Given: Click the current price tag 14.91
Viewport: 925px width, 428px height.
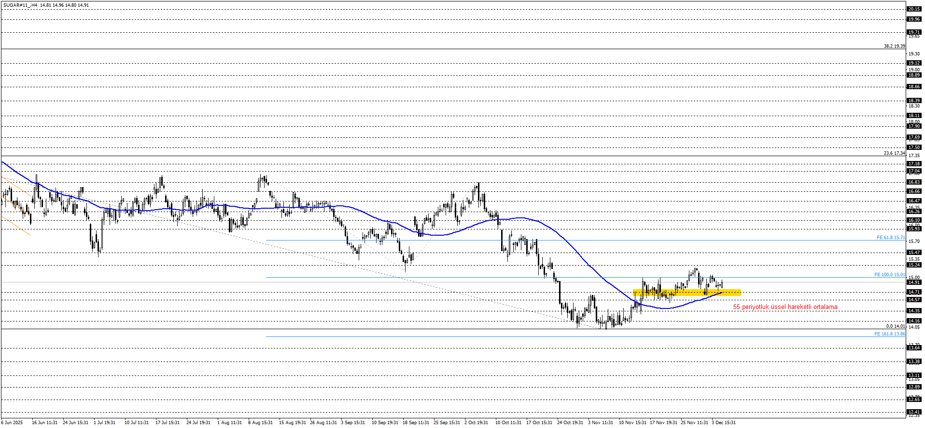Looking at the screenshot, I should [x=913, y=282].
